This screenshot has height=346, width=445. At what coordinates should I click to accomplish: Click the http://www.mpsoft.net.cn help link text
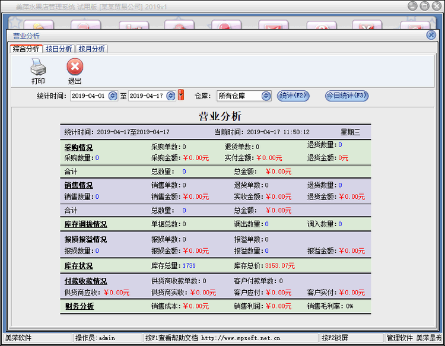pyautogui.click(x=241, y=338)
